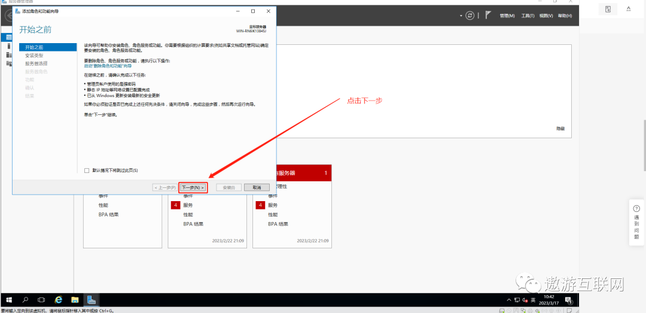Click the red 所有服务器 tile header
Image resolution: width=646 pixels, height=313 pixels.
pyautogui.click(x=304, y=173)
